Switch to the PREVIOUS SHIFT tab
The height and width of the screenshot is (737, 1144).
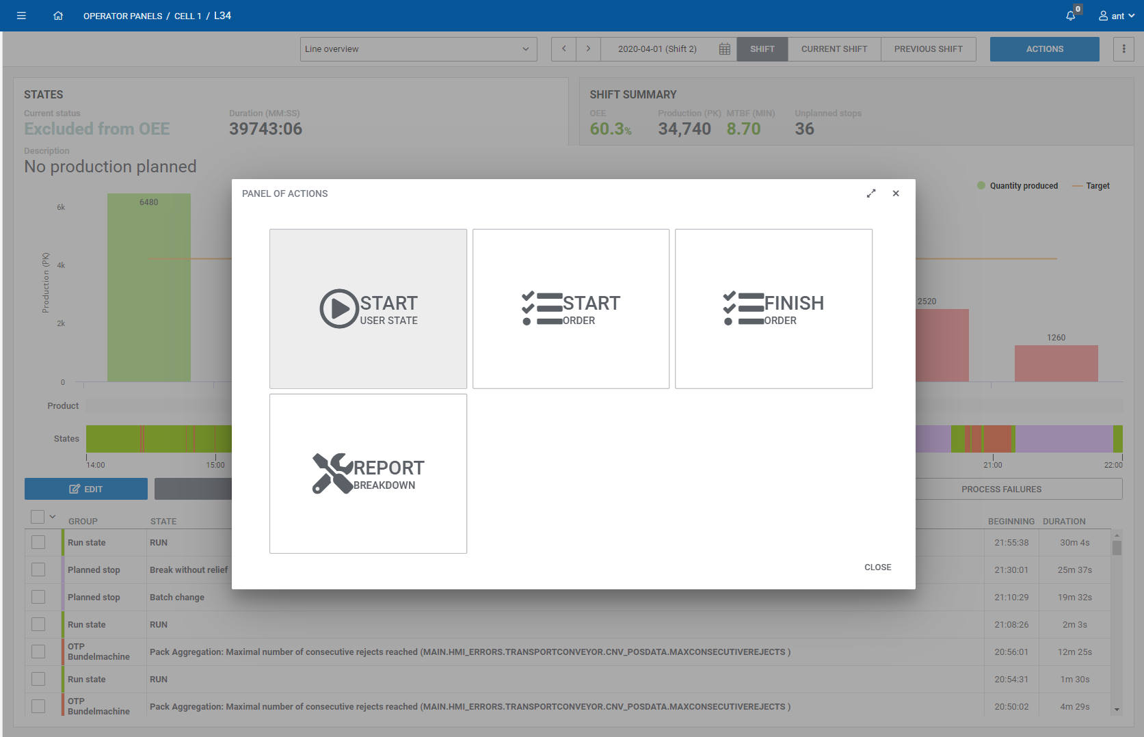pos(928,49)
